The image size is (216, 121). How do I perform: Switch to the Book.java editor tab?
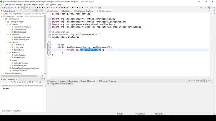pos(66,11)
